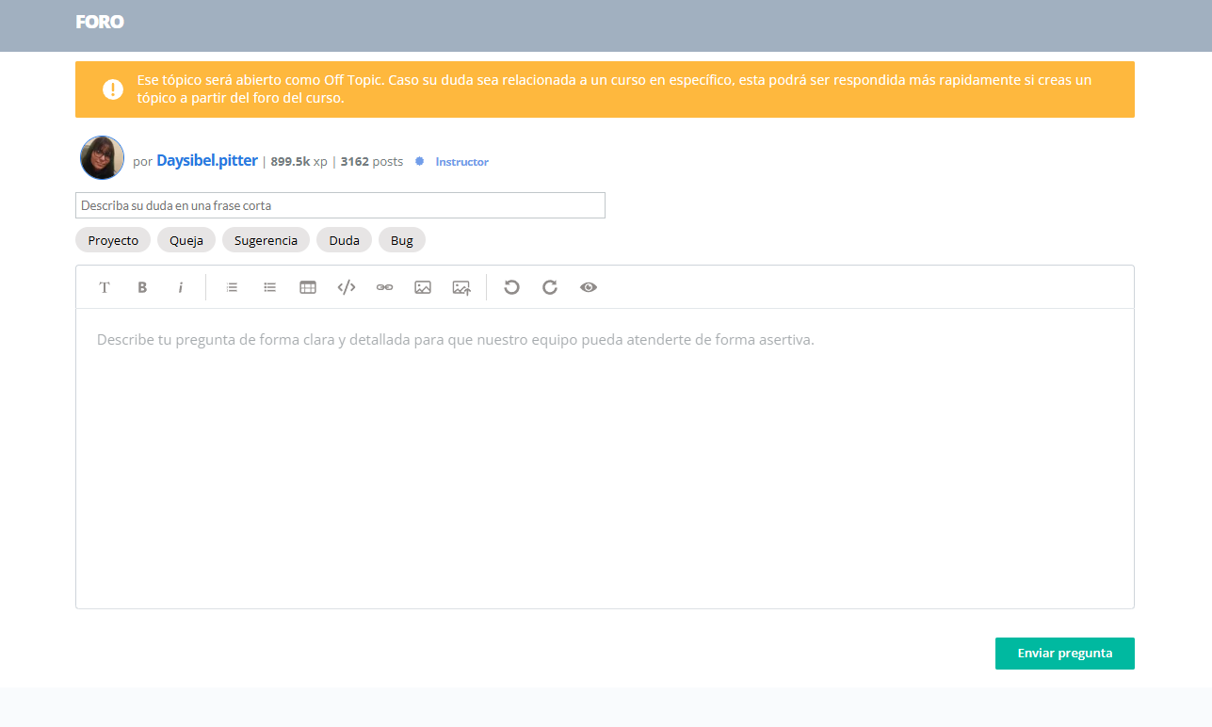
Task: Select the Sugerencia tag
Action: pyautogui.click(x=266, y=240)
